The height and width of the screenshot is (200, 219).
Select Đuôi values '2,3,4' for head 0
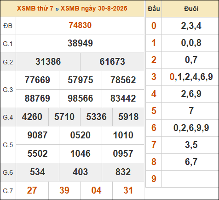(191, 26)
